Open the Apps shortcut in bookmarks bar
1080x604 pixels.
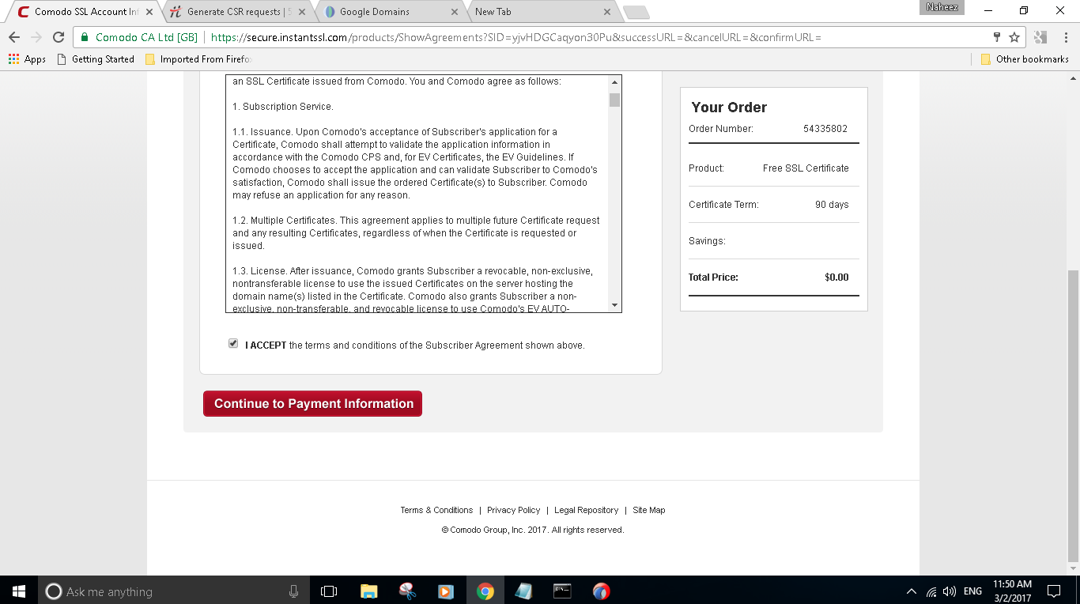(x=27, y=59)
